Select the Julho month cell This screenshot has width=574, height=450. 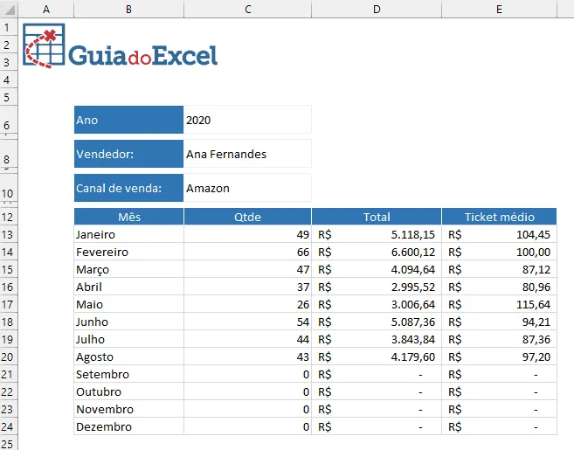click(128, 339)
